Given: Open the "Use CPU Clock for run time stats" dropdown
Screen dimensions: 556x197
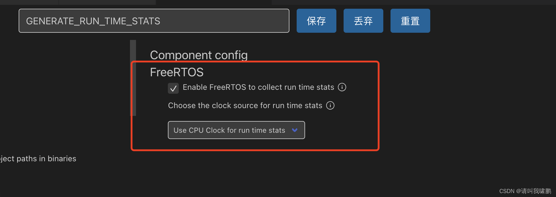Looking at the screenshot, I should coord(236,130).
